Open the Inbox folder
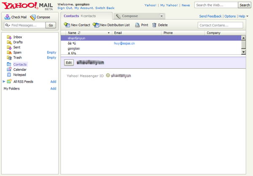The width and height of the screenshot is (253, 176). (x=17, y=37)
